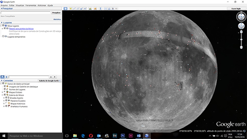Open Word from the taskbar

click(139, 136)
